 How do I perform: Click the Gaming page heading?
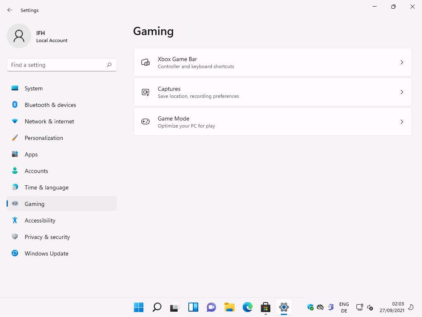click(x=153, y=31)
